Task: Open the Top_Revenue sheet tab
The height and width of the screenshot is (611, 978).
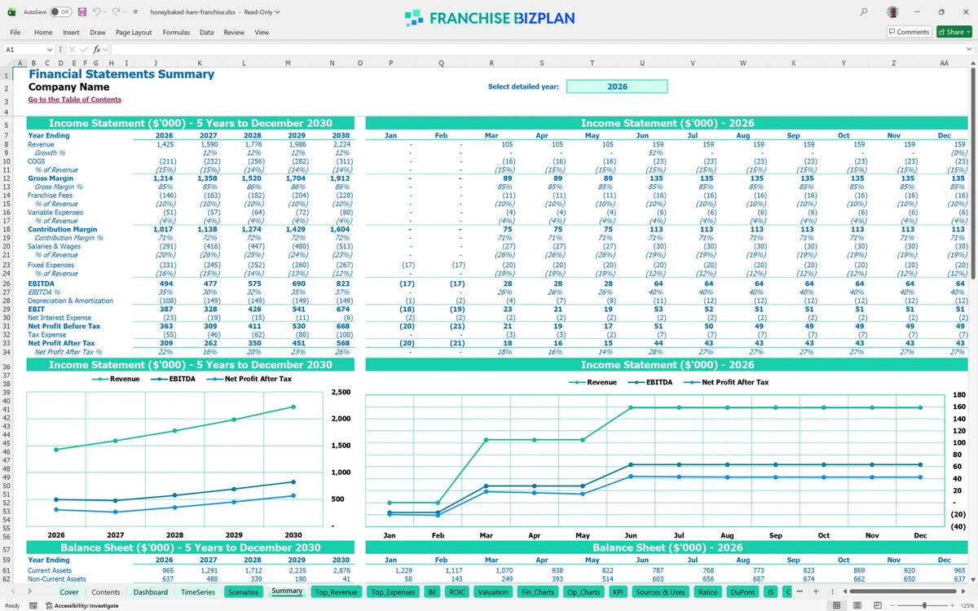Action: pos(337,592)
